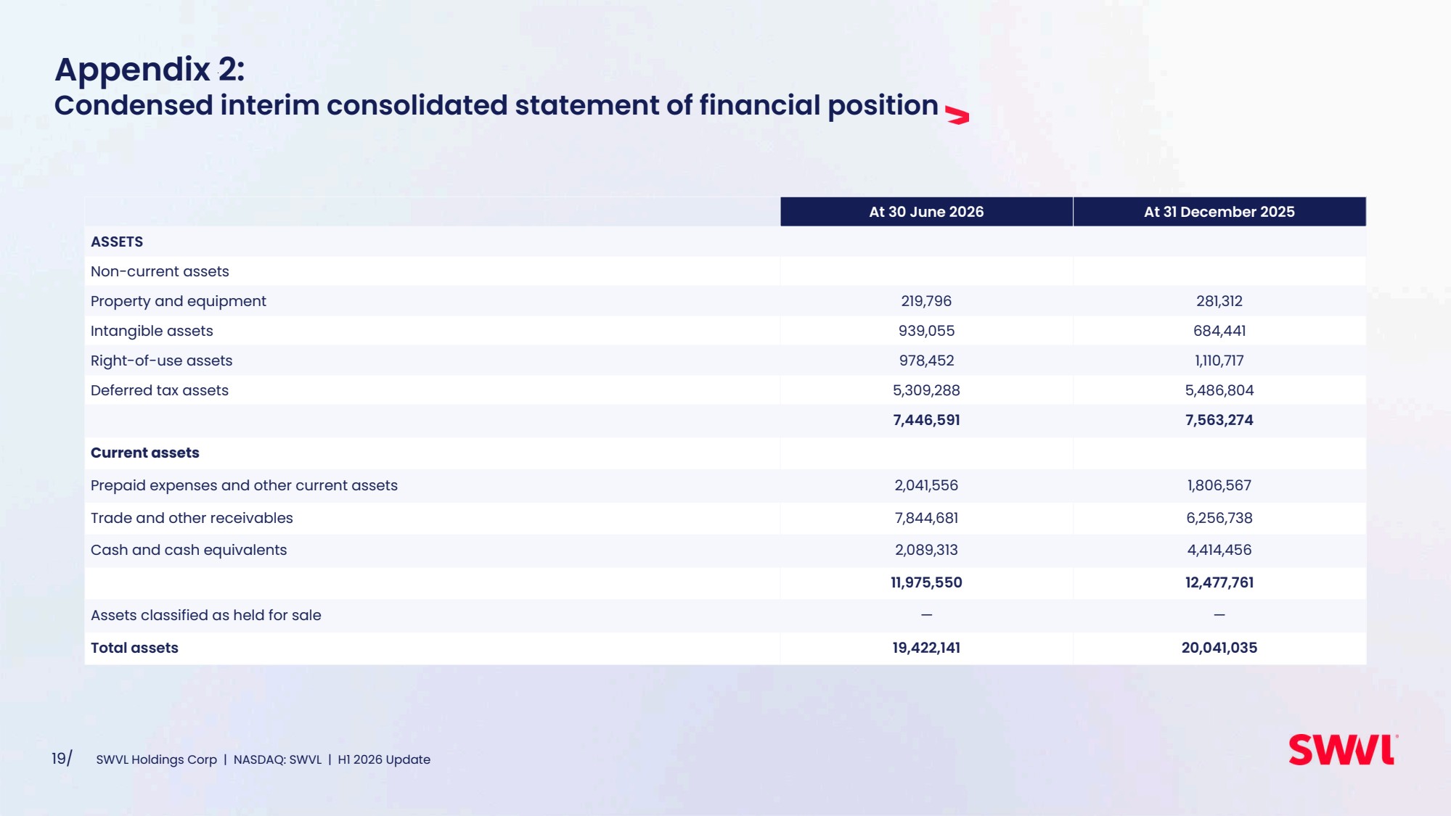Select Total assets value 20,041,035
Screen dimensions: 1451x816
pos(1219,648)
